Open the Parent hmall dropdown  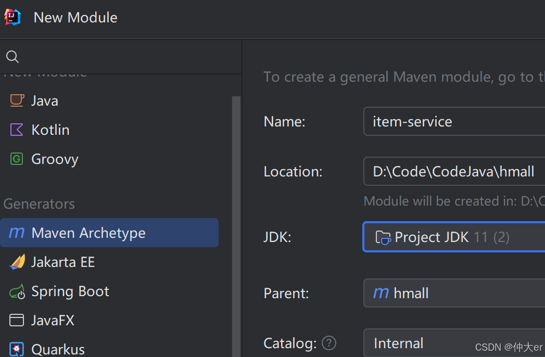point(454,293)
